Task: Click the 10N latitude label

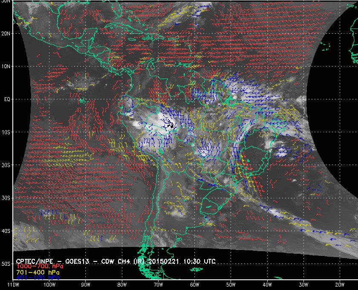Action: (x=6, y=66)
